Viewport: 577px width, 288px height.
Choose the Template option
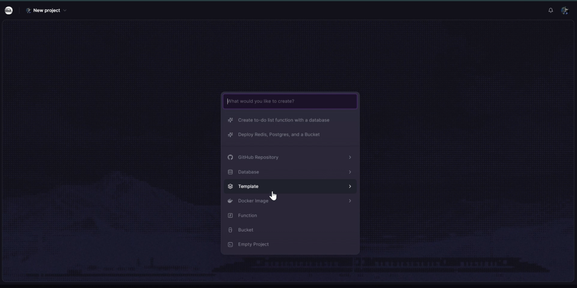coord(290,186)
